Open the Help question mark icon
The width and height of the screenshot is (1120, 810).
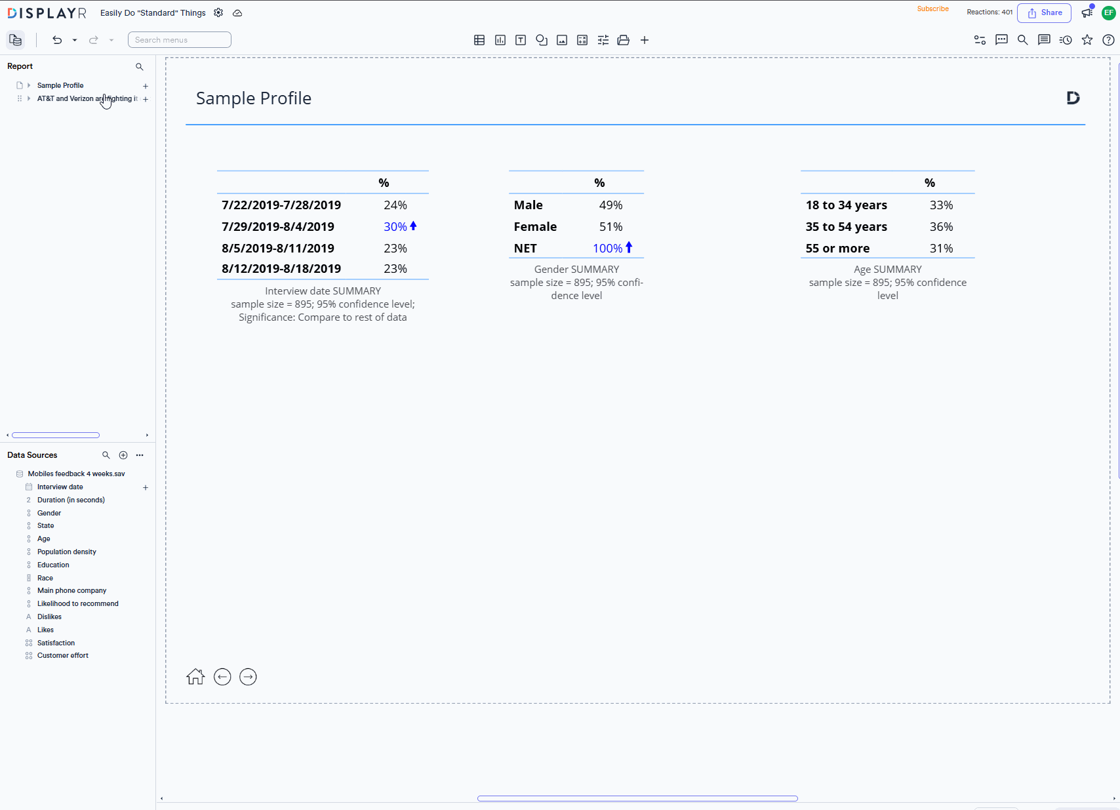(x=1108, y=39)
